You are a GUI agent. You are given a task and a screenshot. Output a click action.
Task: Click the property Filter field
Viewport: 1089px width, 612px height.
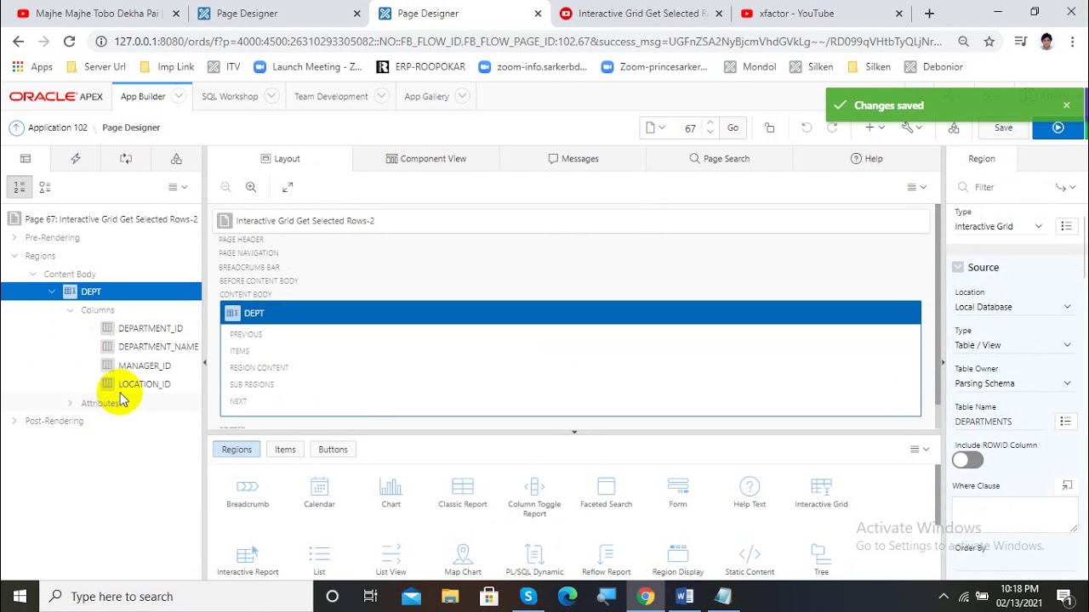click(1004, 187)
